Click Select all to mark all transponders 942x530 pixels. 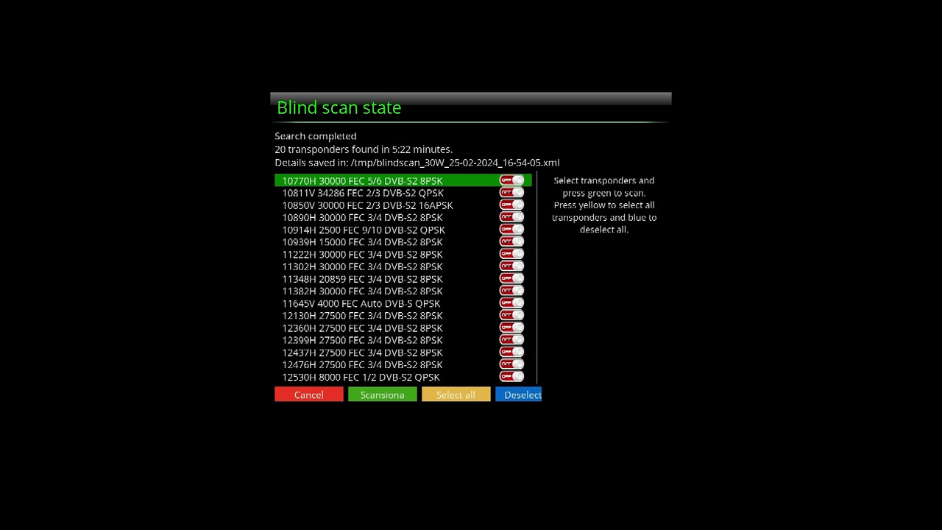pos(456,395)
